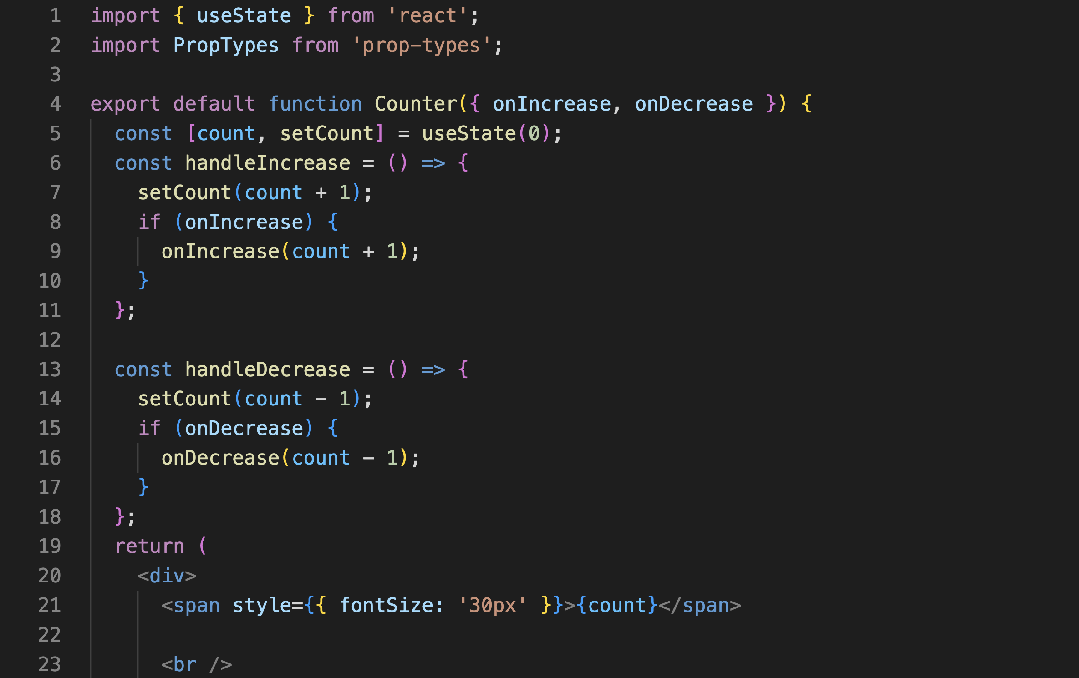1079x678 pixels.
Task: Click the 'if' keyword on line 8
Action: pyautogui.click(x=149, y=222)
